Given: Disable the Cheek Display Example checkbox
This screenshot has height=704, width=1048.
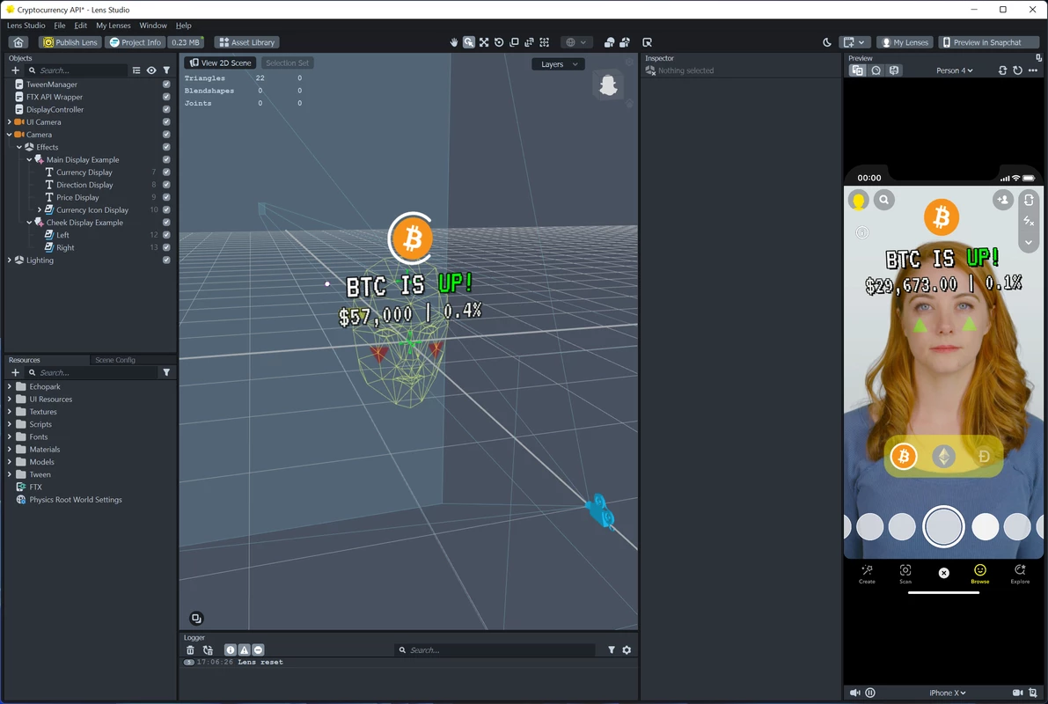Looking at the screenshot, I should pyautogui.click(x=166, y=223).
